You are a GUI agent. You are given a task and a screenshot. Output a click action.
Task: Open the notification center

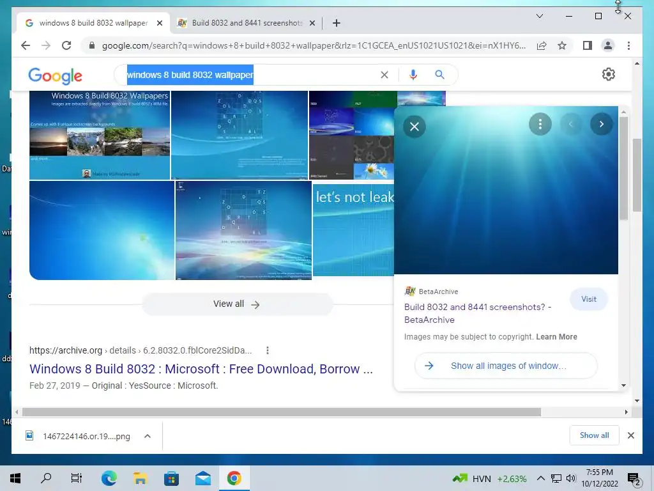coord(634,479)
